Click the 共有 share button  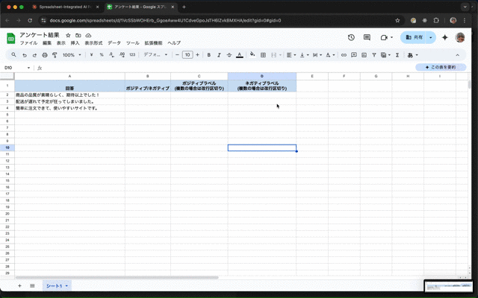pyautogui.click(x=414, y=37)
